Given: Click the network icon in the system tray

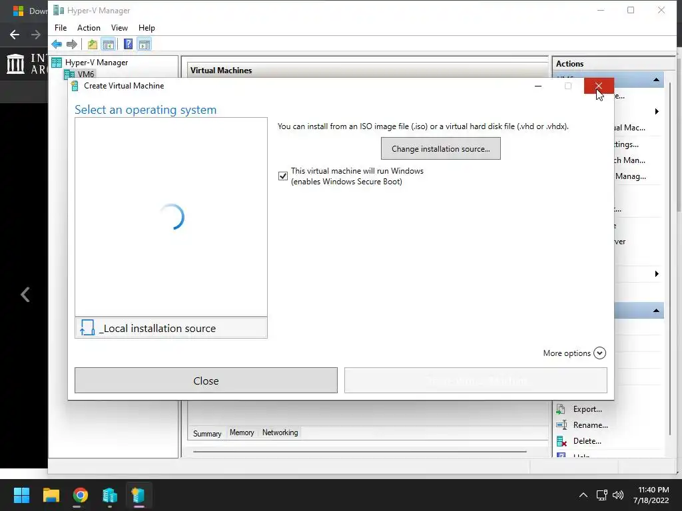Looking at the screenshot, I should 602,495.
